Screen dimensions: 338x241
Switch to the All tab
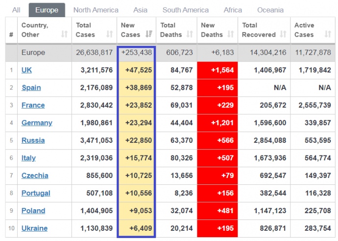(x=16, y=10)
